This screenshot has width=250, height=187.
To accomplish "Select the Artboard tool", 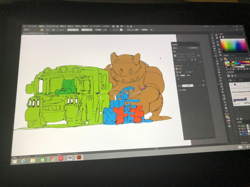I will coord(225,102).
